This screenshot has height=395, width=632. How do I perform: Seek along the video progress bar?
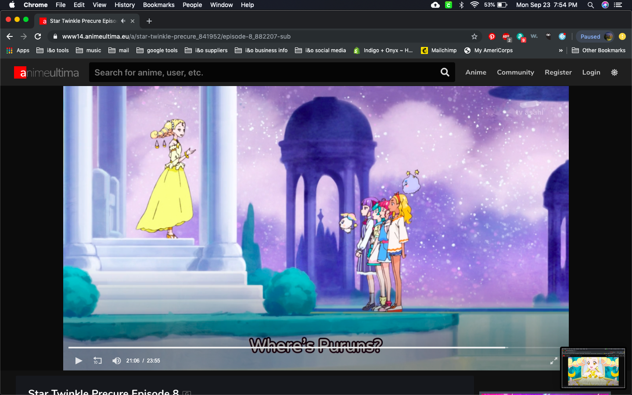pyautogui.click(x=316, y=348)
